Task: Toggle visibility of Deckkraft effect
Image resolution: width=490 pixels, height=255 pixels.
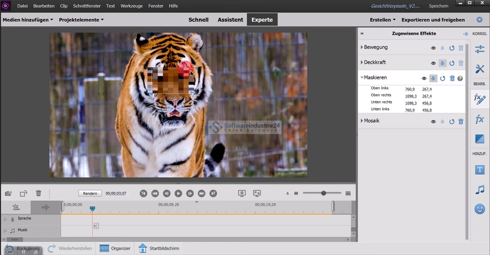Action: (433, 63)
